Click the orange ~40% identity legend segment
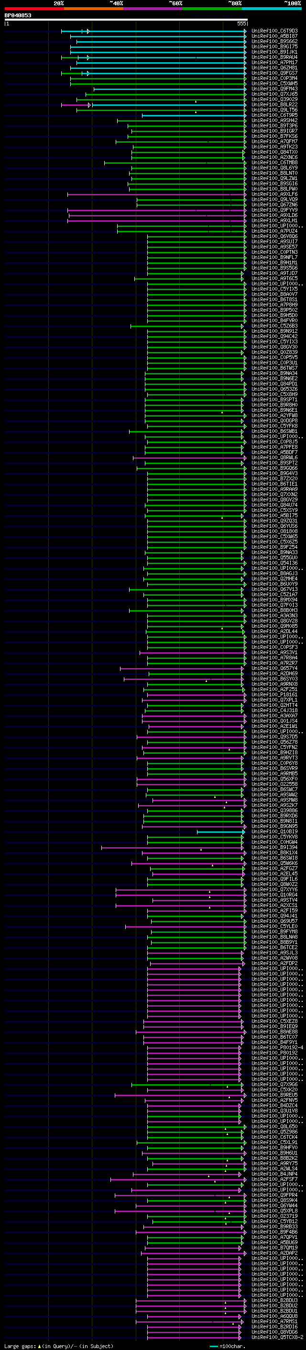The image size is (306, 1350). click(x=94, y=9)
